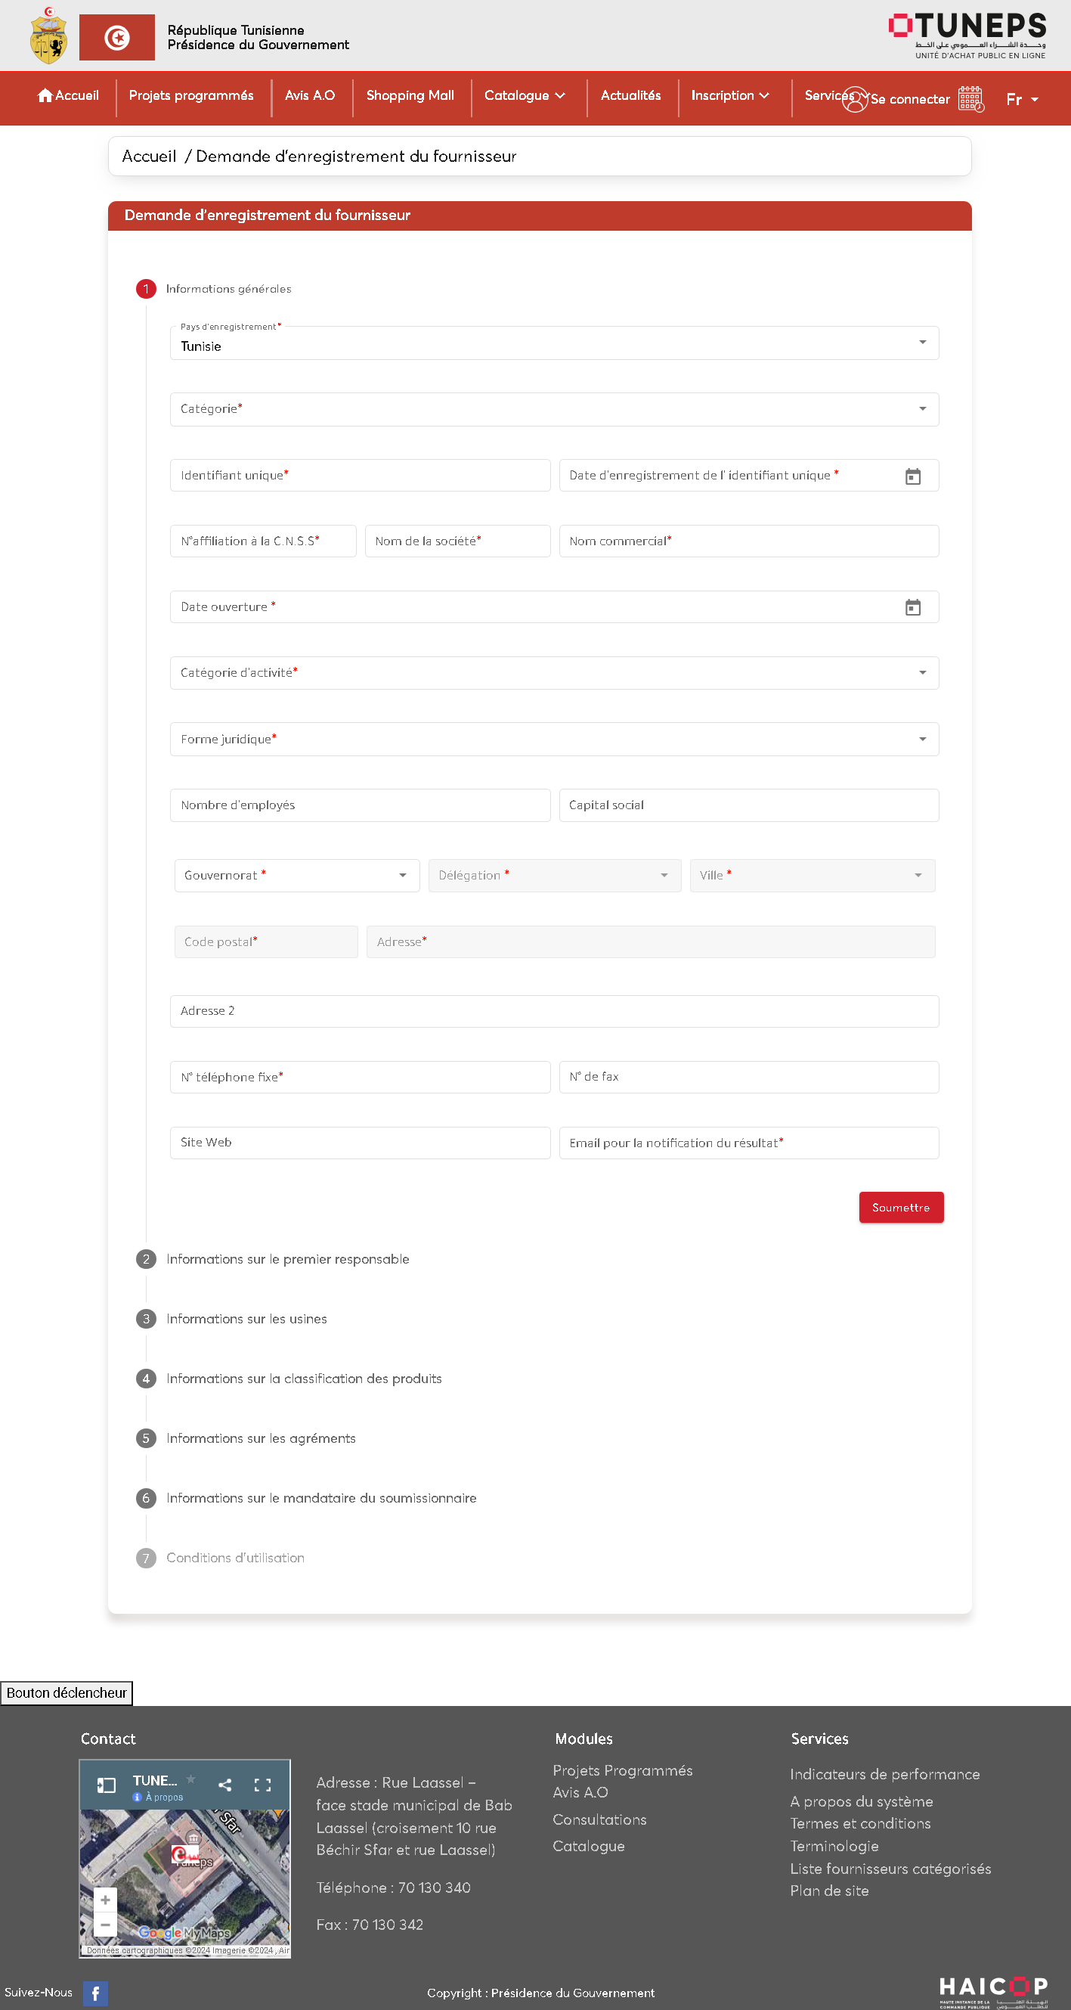The width and height of the screenshot is (1071, 2010).
Task: Open calendar for identifiant unique registration date
Action: 912,476
